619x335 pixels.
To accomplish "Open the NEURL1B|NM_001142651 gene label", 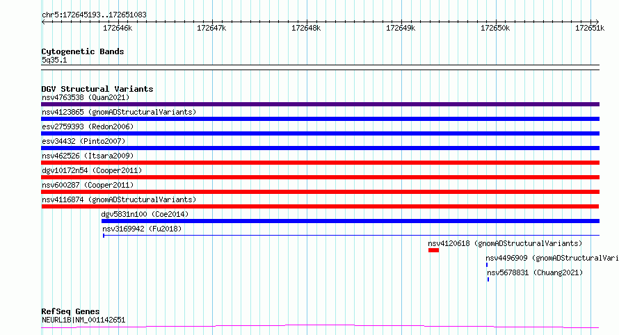I will (x=83, y=320).
